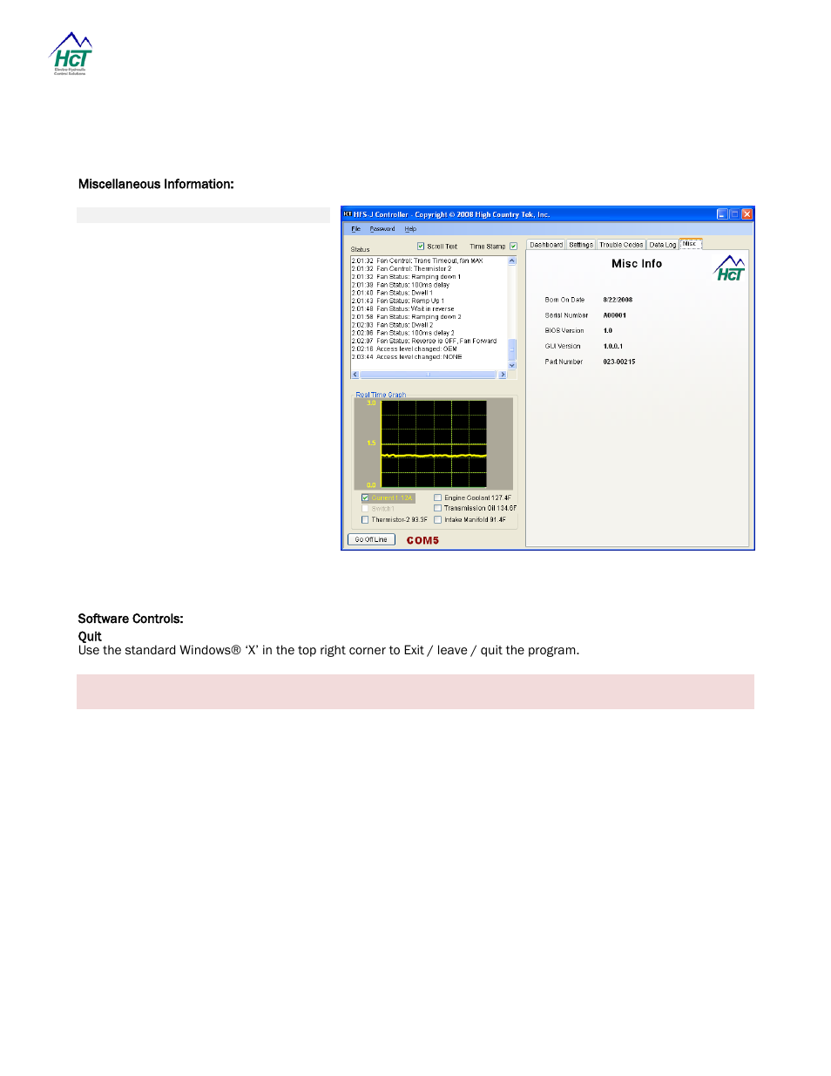Uncheck the Current 1.12A graph checkbox

coord(365,498)
